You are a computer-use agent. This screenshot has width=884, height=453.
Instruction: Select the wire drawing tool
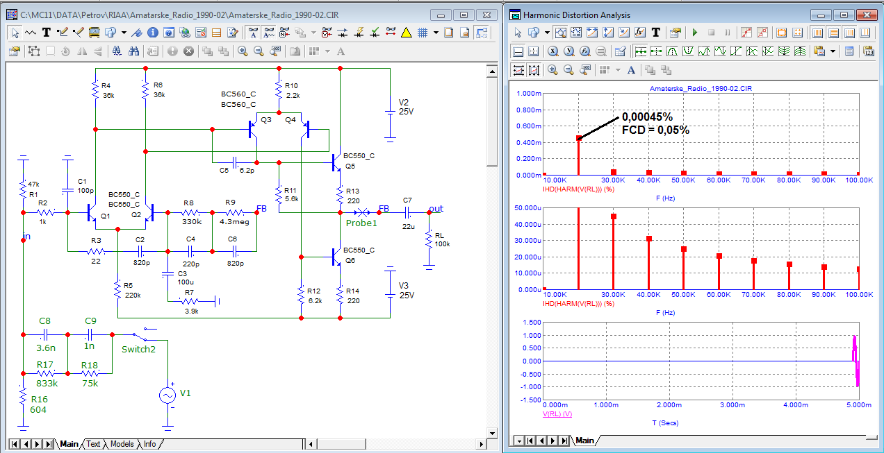coord(63,32)
